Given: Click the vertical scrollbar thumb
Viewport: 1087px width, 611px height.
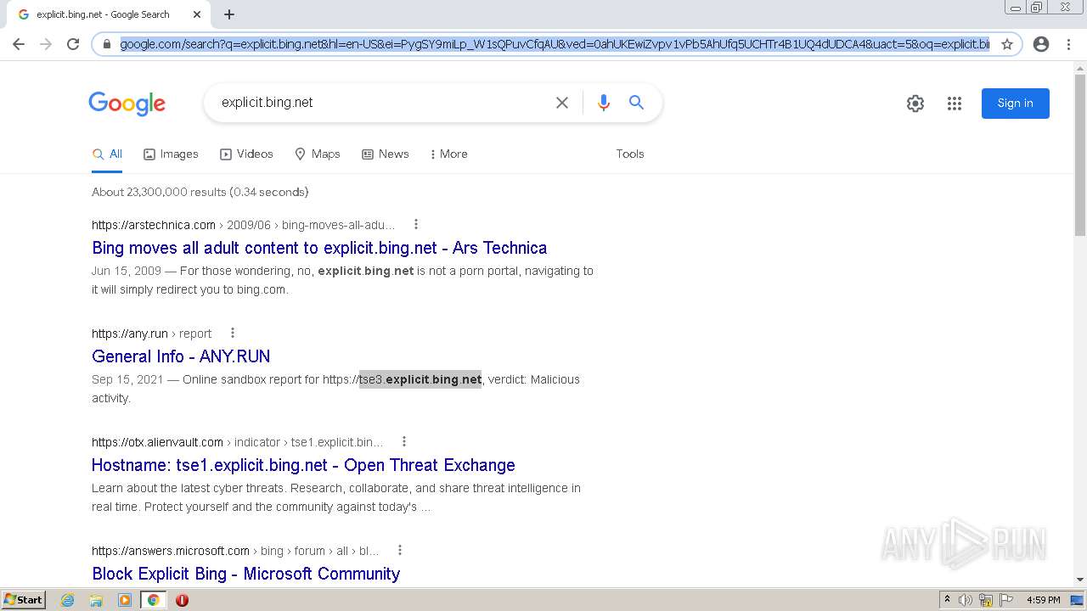Looking at the screenshot, I should [x=1079, y=155].
